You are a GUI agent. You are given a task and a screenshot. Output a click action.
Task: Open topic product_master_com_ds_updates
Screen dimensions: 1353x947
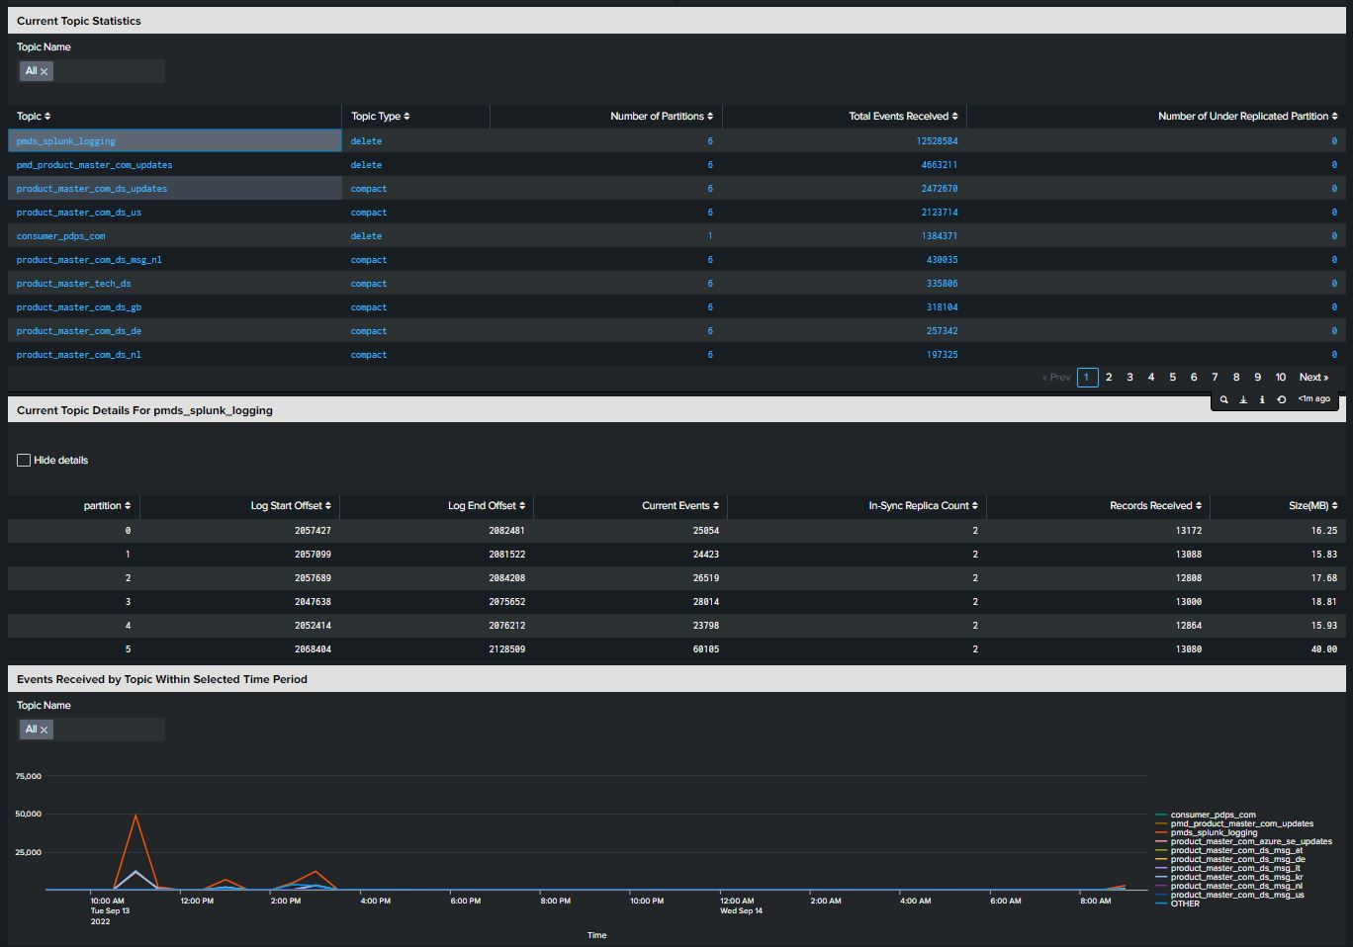pyautogui.click(x=92, y=189)
